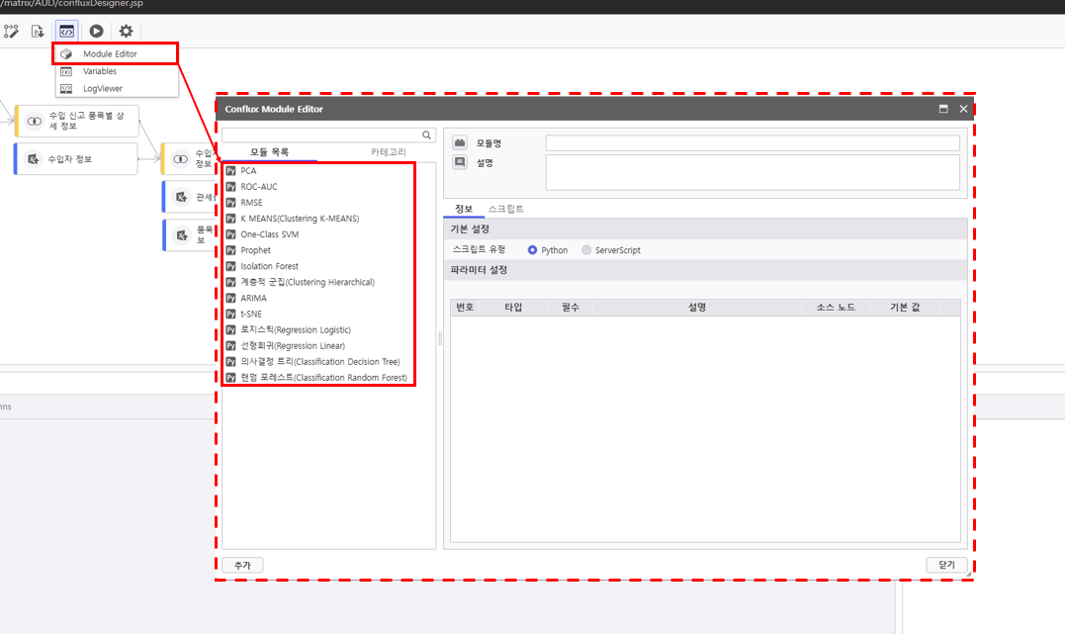Viewport: 1065px width, 634px height.
Task: Click the code window toolbar icon
Action: point(66,32)
